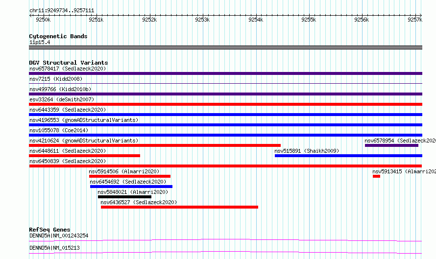Click the 9257k ruler position
Viewport: 436px width, 259px height.
(x=415, y=20)
